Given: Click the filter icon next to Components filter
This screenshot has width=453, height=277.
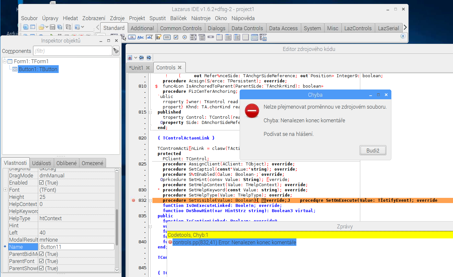Looking at the screenshot, I should (116, 51).
